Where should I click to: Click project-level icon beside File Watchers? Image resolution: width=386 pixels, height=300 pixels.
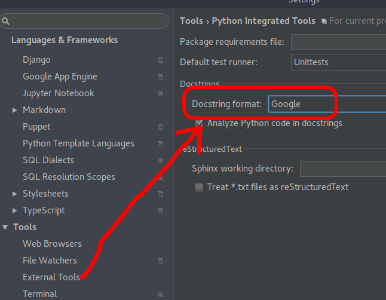(160, 261)
